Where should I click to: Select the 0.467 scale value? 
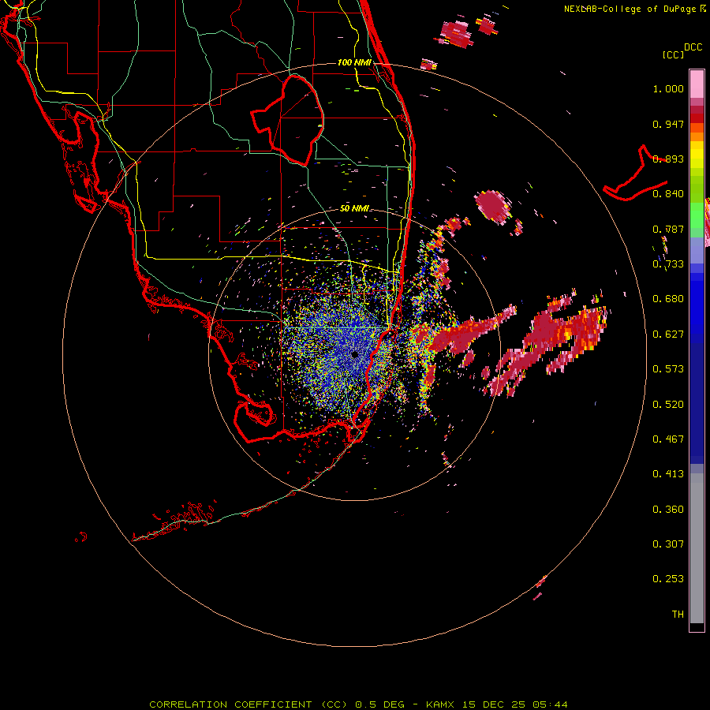(668, 439)
